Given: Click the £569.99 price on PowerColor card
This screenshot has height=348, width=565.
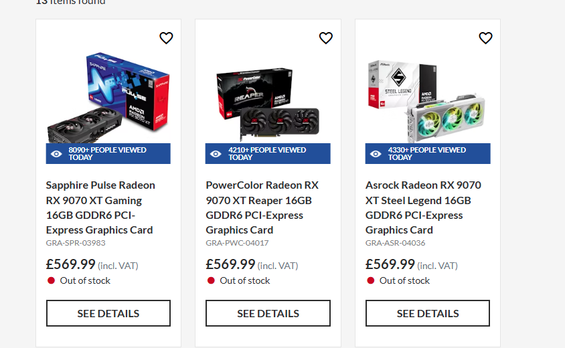Looking at the screenshot, I should (230, 264).
